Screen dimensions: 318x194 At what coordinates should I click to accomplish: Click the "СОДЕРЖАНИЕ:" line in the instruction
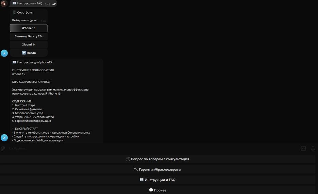pos(22,101)
